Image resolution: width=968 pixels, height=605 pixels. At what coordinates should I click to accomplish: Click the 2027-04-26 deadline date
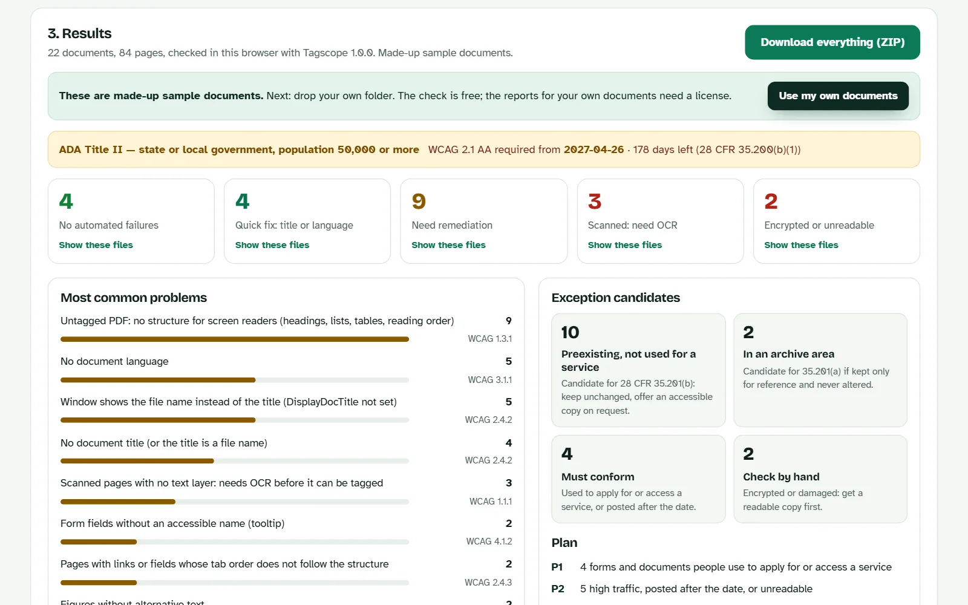click(x=594, y=149)
